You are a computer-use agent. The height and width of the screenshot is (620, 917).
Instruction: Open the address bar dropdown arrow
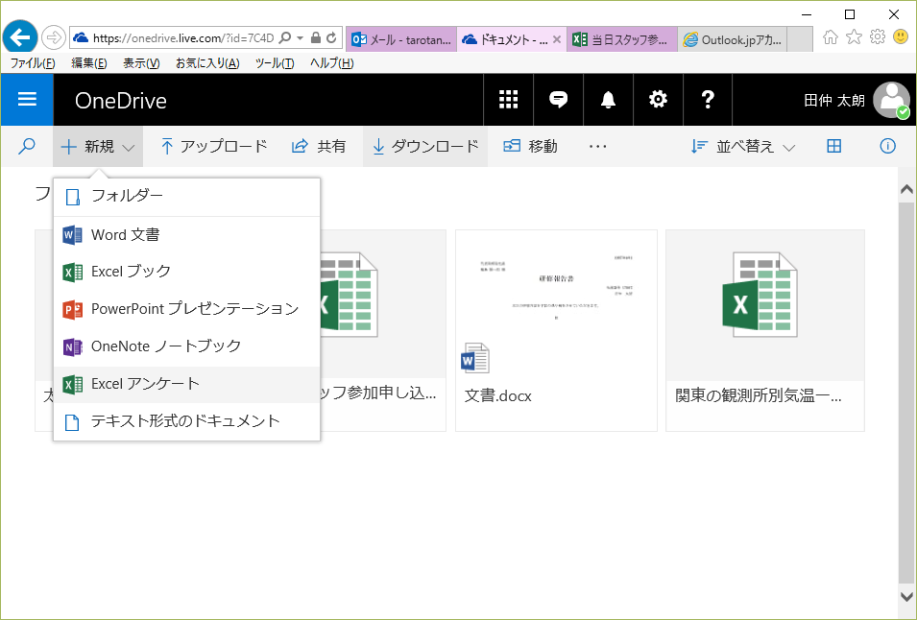300,38
